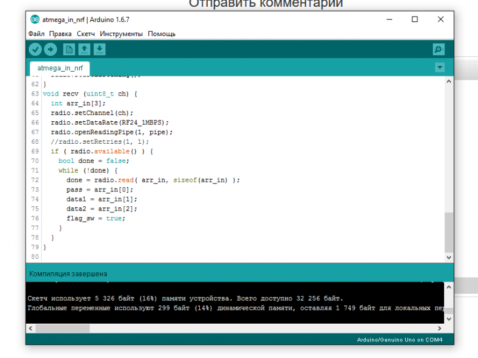The width and height of the screenshot is (478, 358).
Task: Click the code editor scroll up arrow
Action: (x=449, y=81)
